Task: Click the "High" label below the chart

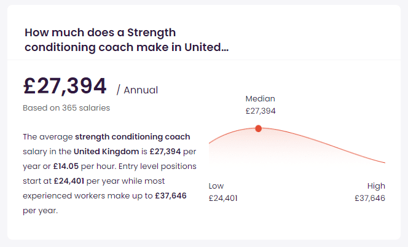Action: [x=376, y=186]
